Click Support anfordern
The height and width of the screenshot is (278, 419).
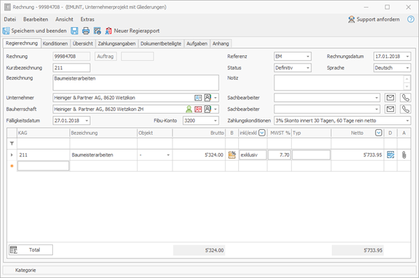374,20
